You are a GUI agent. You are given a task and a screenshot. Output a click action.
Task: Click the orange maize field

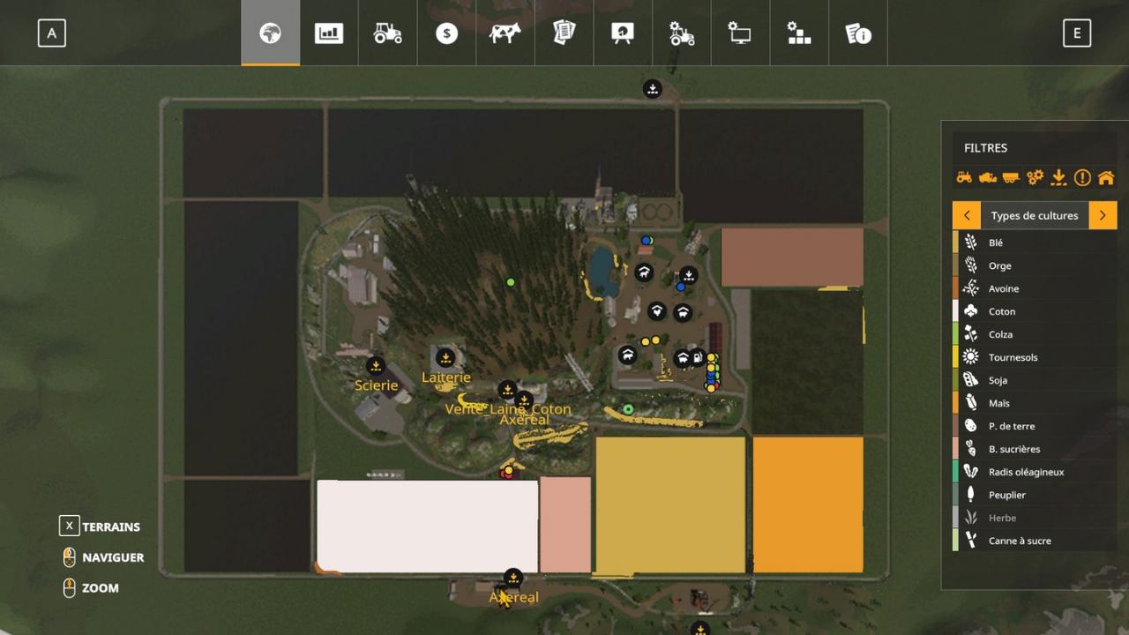(x=808, y=504)
